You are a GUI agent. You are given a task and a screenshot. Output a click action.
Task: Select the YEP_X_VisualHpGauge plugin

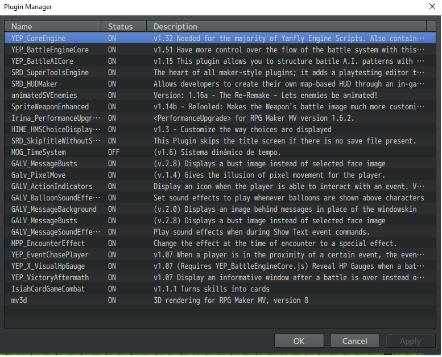(x=220, y=266)
